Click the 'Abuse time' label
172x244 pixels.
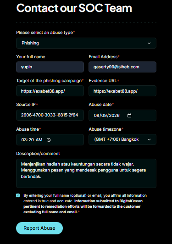[x=28, y=129]
